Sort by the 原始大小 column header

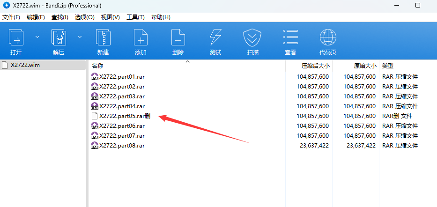[365, 66]
